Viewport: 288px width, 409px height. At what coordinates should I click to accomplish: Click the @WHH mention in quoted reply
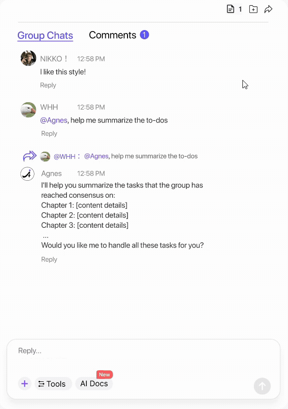(64, 157)
